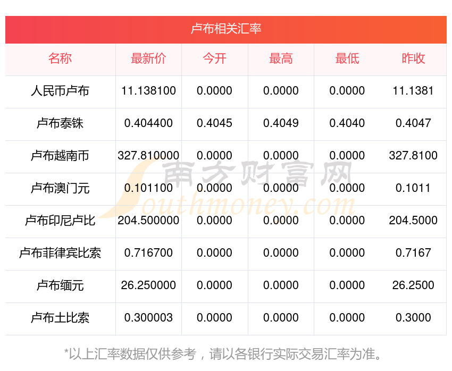Select the 卢布印尼卢比 row name
This screenshot has width=452, height=371.
(x=60, y=221)
